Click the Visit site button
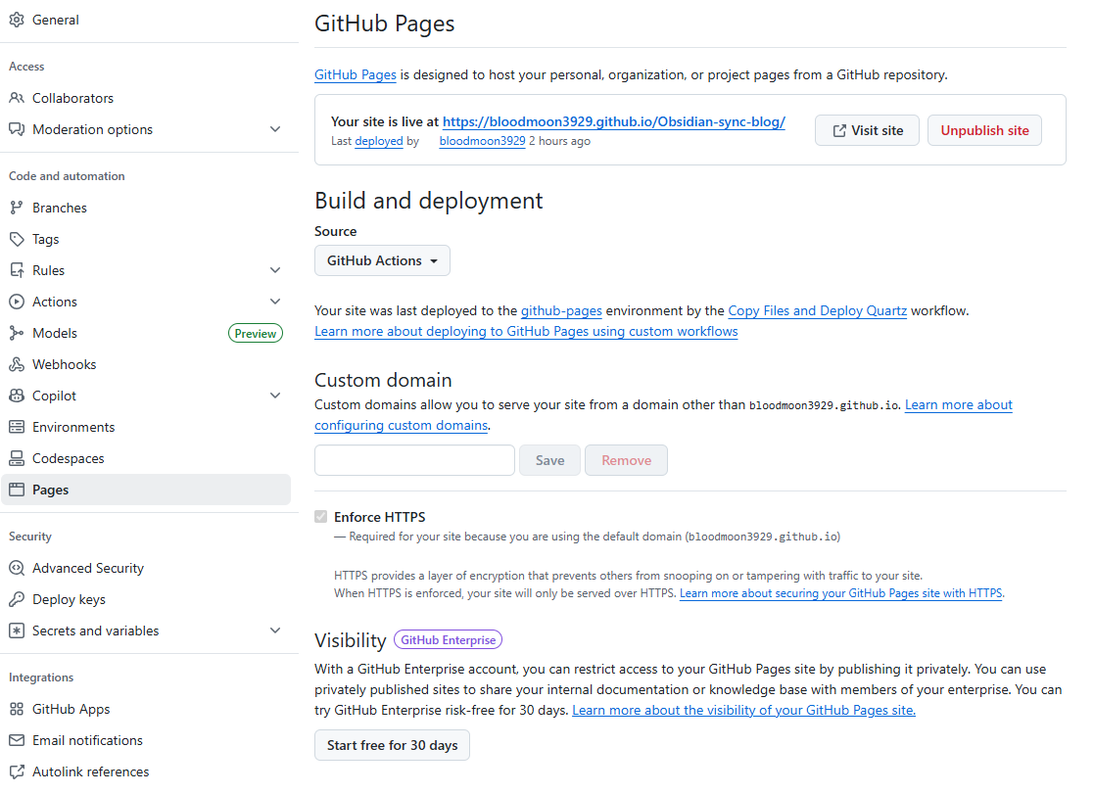The width and height of the screenshot is (1094, 794). 867,130
